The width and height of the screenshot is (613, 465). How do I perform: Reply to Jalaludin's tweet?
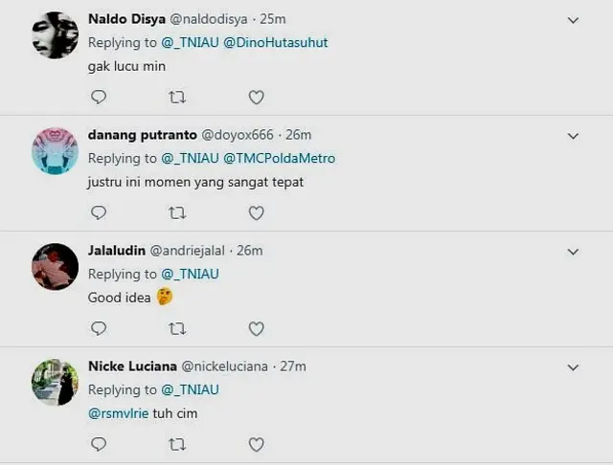pos(98,328)
